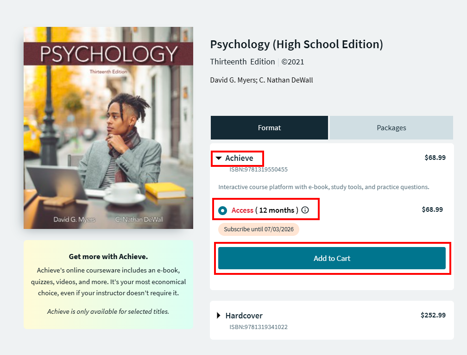Click the Get more with Achieve heading

click(108, 256)
